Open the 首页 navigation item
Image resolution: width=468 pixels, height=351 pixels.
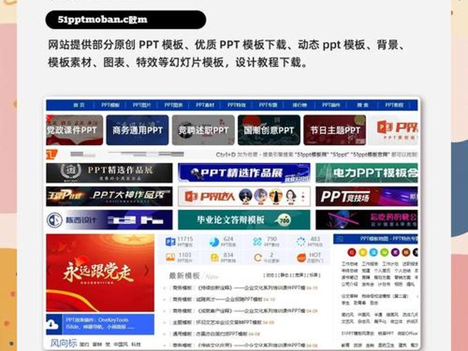coord(79,105)
